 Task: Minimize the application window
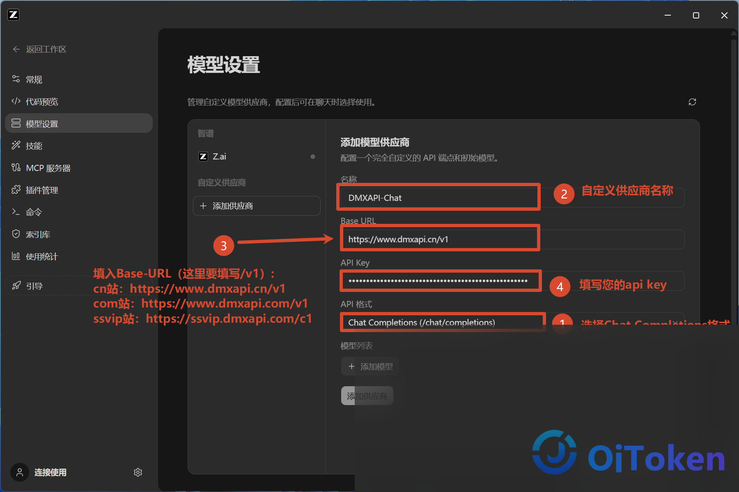[668, 15]
